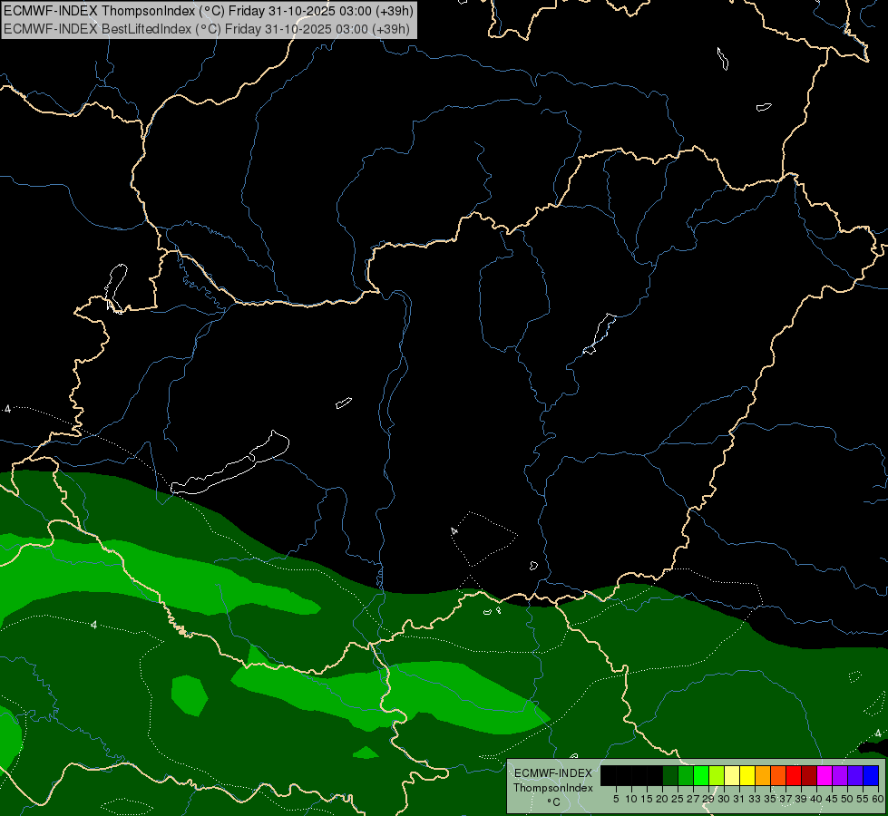The image size is (888, 816).
Task: Click the '5' tick label in legend
Action: click(616, 799)
